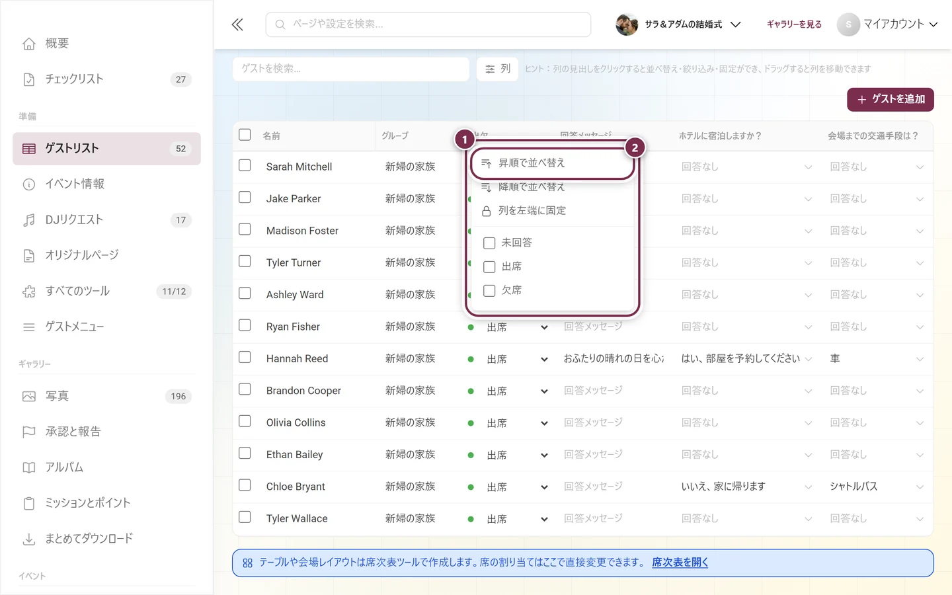Click the アルバム book icon

tap(29, 468)
